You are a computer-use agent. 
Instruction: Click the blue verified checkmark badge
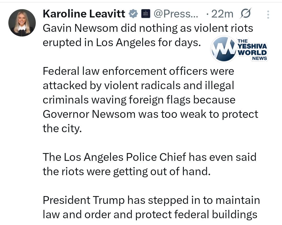point(133,14)
